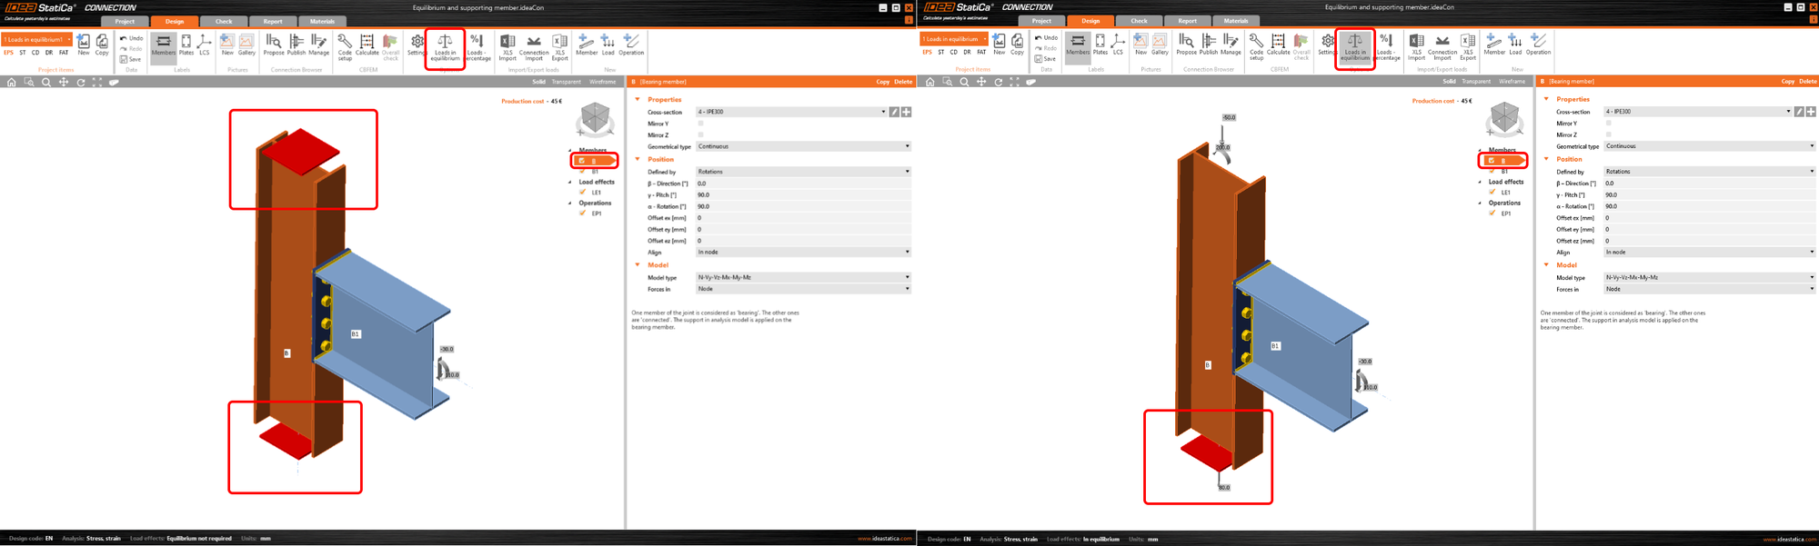This screenshot has width=1819, height=546.
Task: Click Plates label icon in left window
Action: [x=186, y=45]
